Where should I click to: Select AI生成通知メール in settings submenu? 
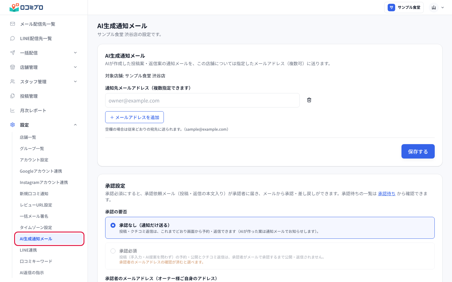pos(49,239)
